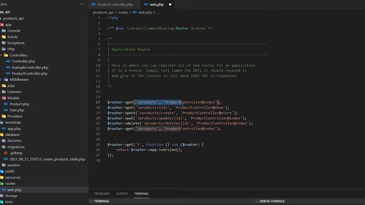Viewport: 365px width, 205px height.
Task: Open the Explorer more actions ellipsis
Action: pos(82,4)
